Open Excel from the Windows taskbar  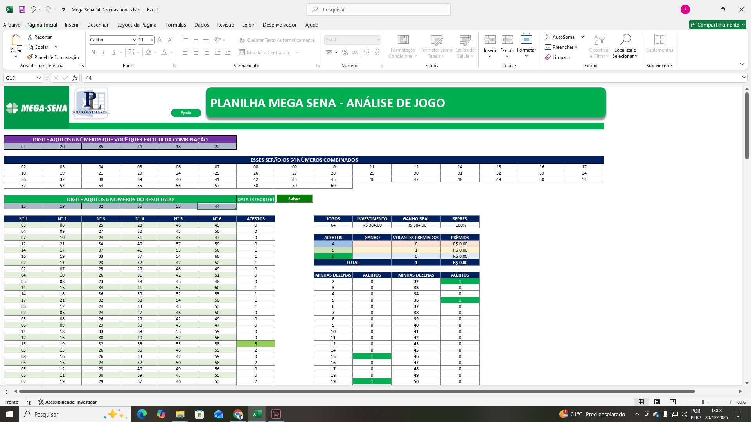click(x=257, y=414)
